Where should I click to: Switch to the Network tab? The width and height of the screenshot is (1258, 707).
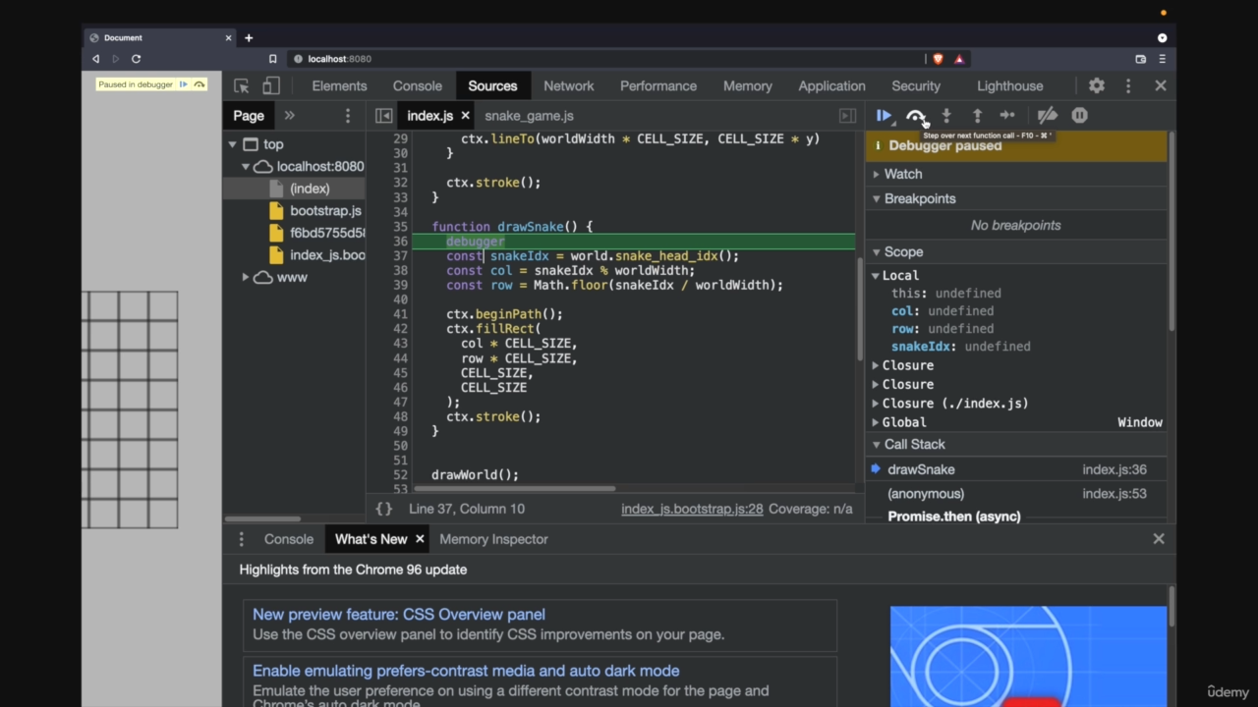pos(568,86)
